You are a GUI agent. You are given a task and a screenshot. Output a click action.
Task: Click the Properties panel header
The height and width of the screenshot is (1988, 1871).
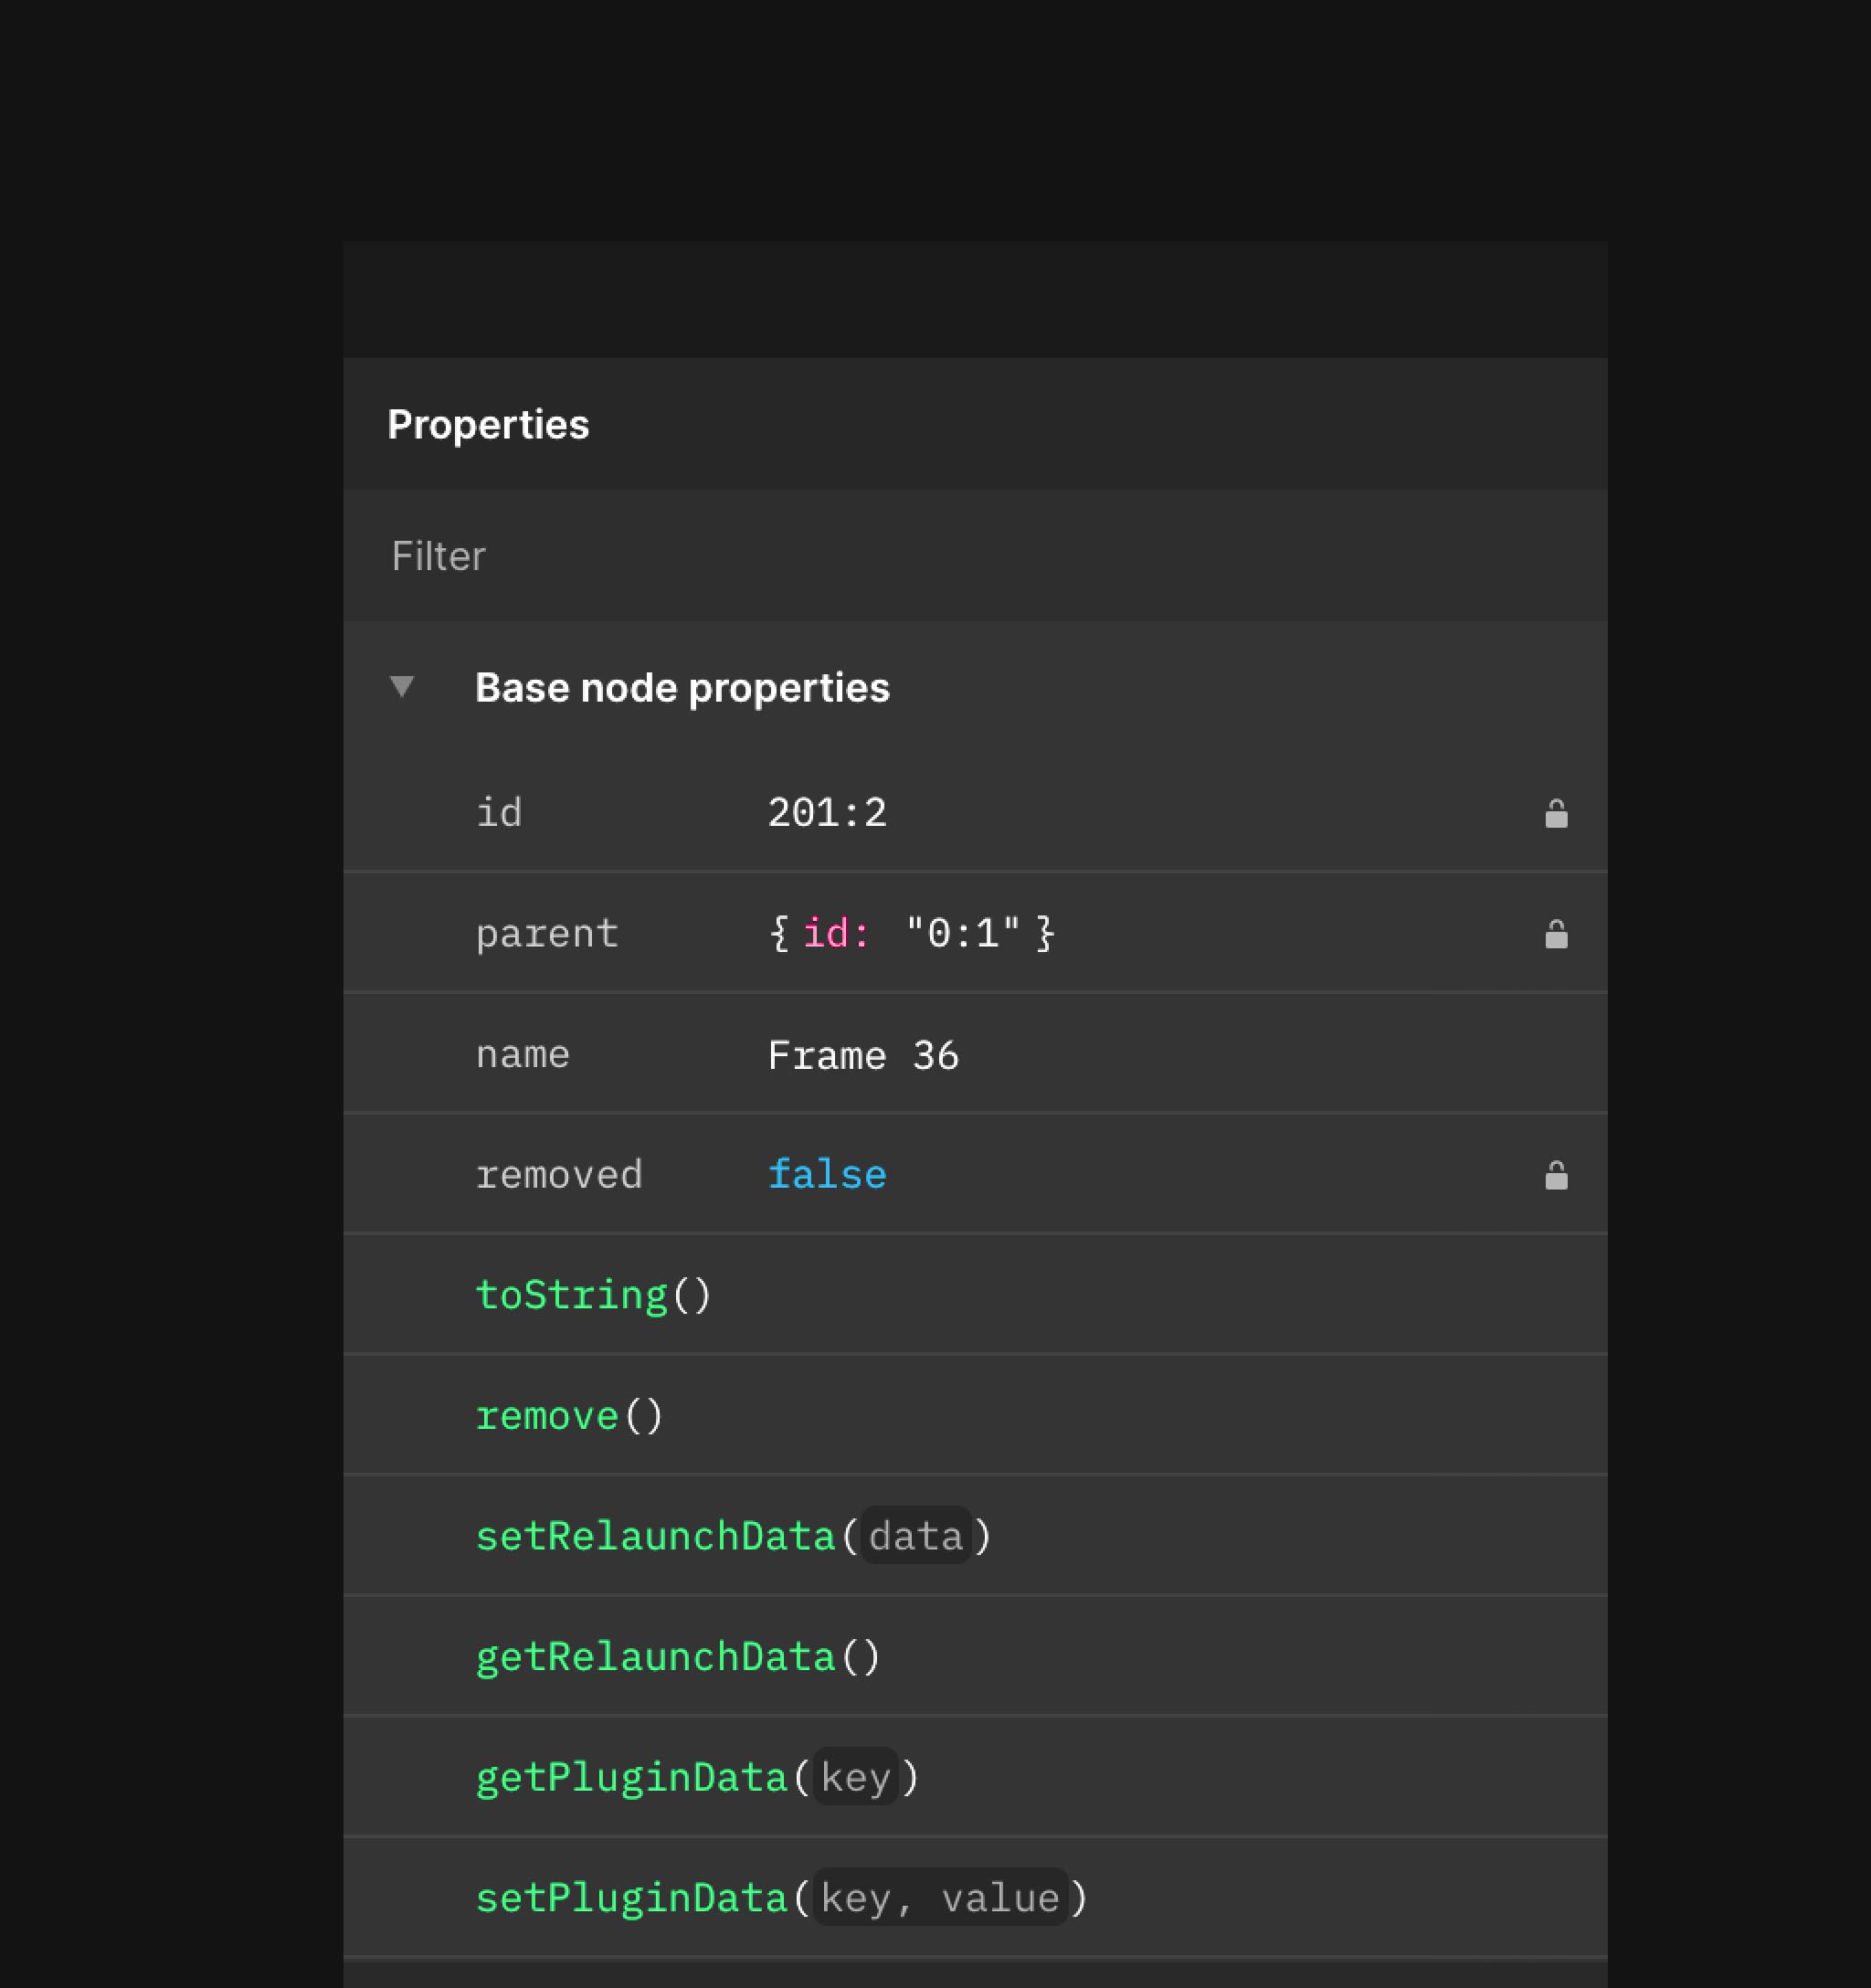pyautogui.click(x=489, y=424)
